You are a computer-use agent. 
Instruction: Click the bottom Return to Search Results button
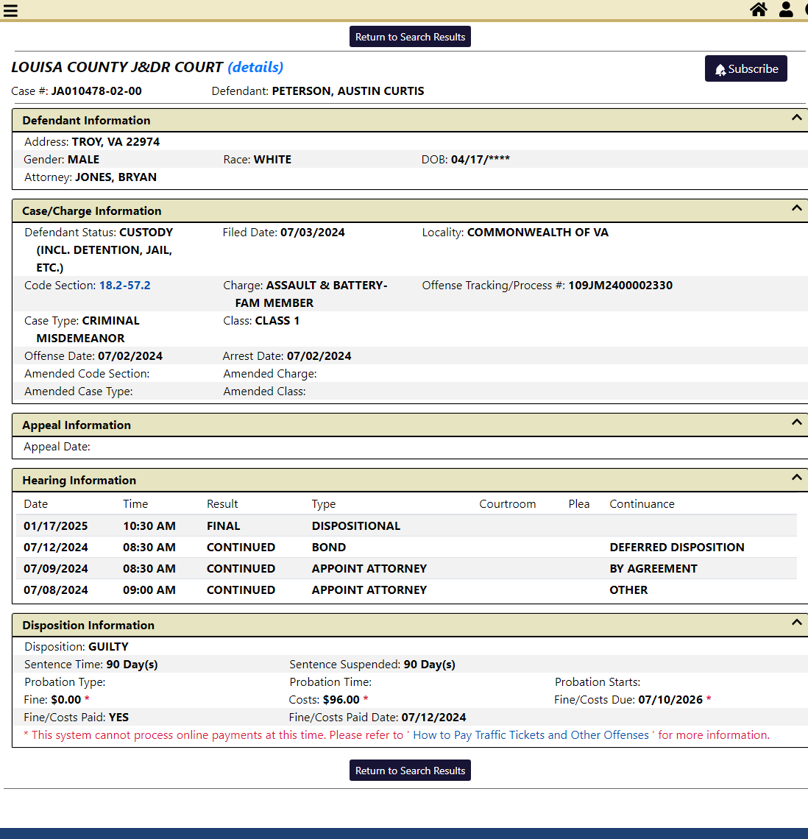[410, 771]
